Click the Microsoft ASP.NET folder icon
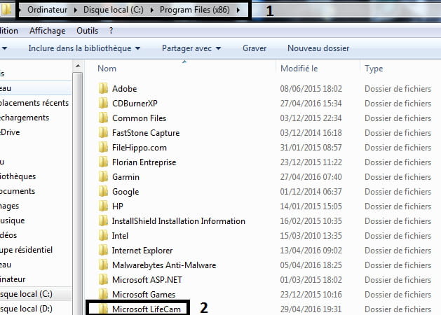Screen dimensions: 441x315 coord(103,279)
